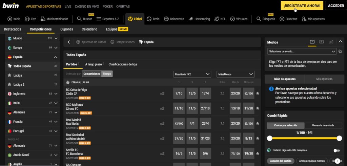Select Cuotas por selección option
This screenshot has width=347, height=166.
point(286,125)
